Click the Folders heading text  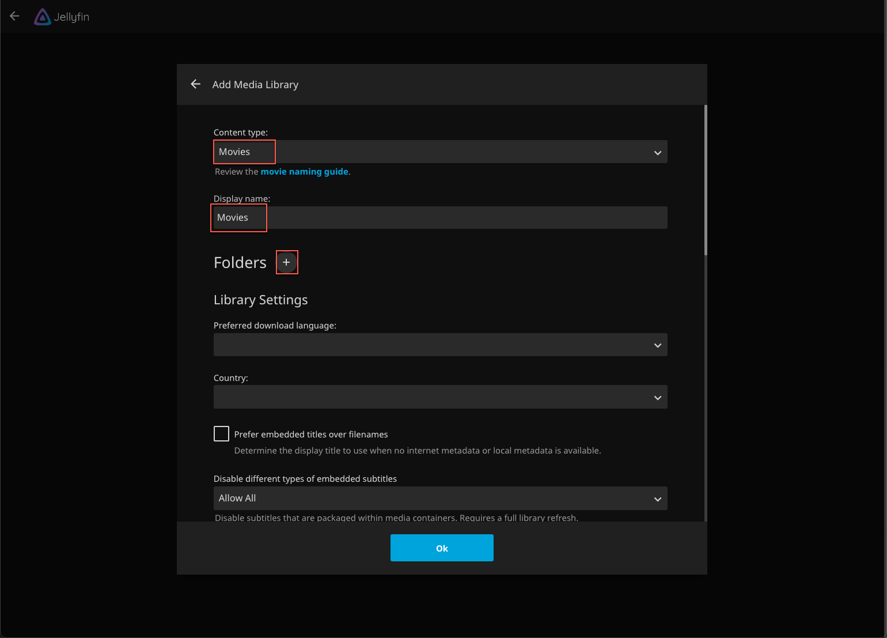point(240,263)
